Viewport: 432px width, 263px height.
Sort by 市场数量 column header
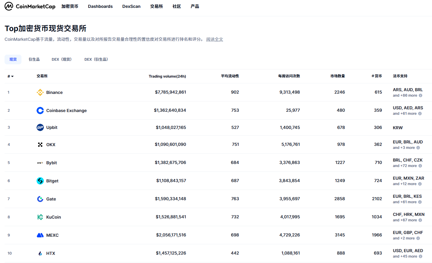tap(338, 76)
